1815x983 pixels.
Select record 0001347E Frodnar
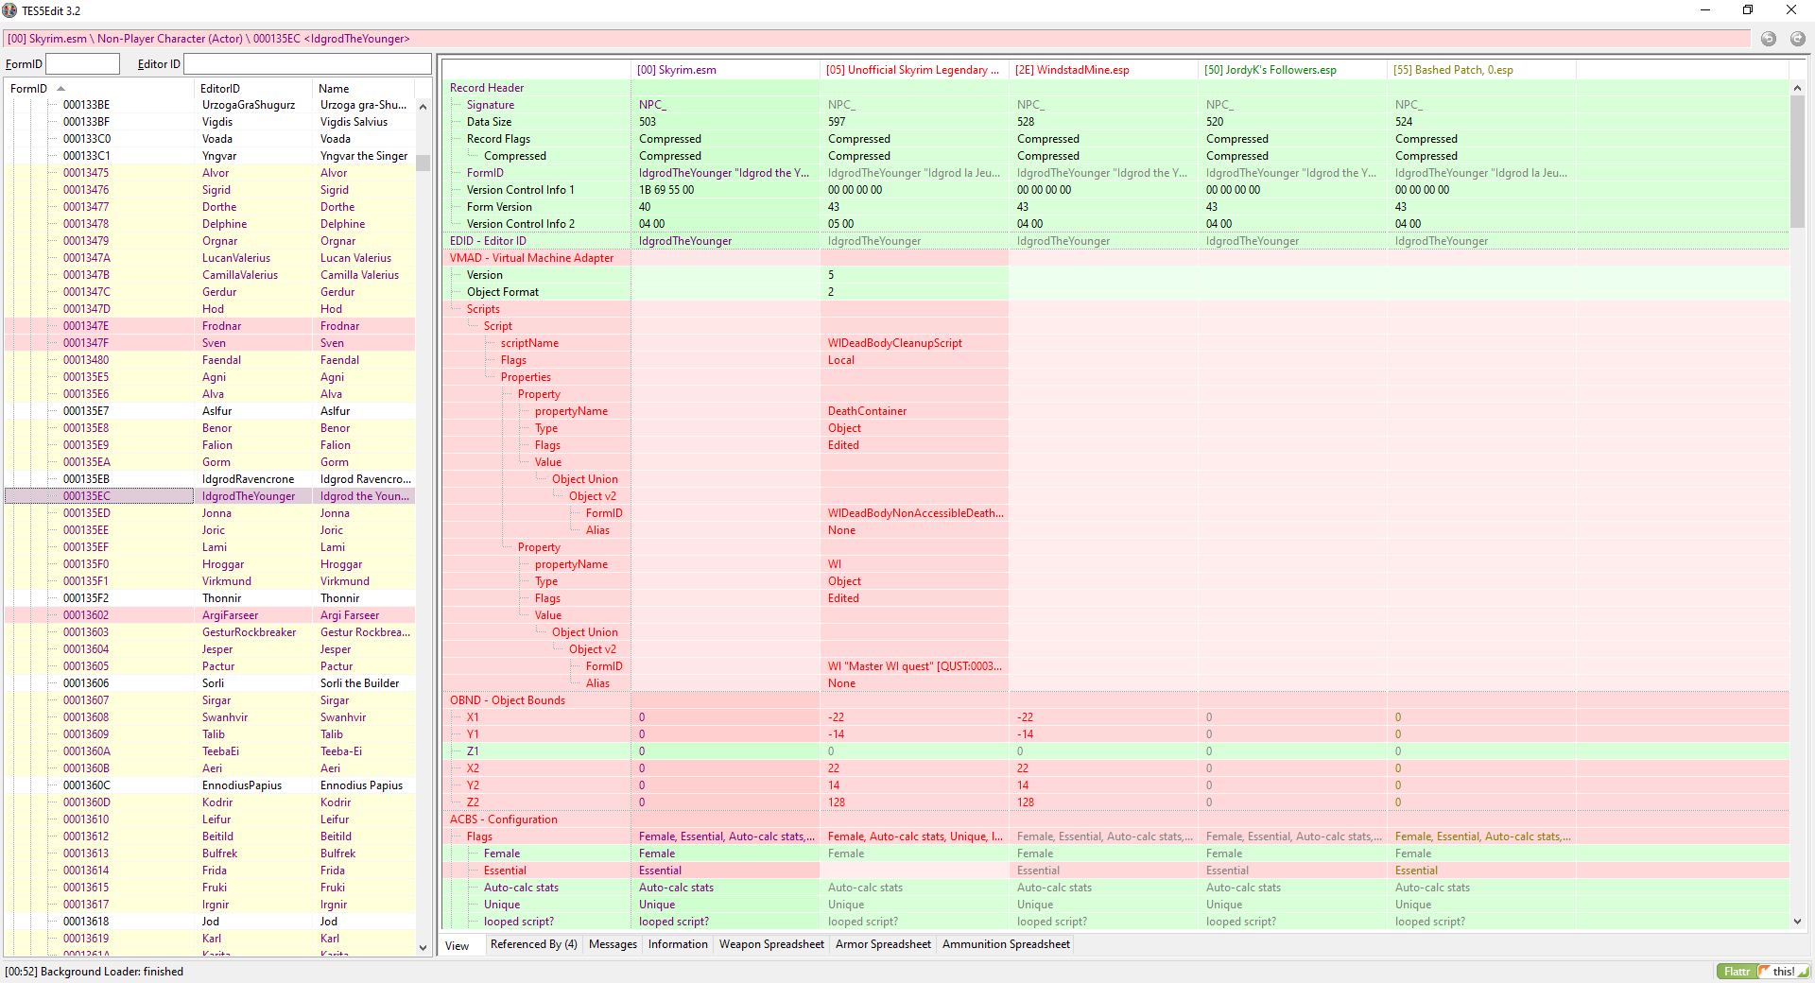pos(210,326)
